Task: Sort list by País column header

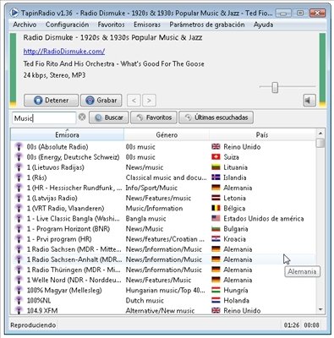Action: pyautogui.click(x=262, y=134)
